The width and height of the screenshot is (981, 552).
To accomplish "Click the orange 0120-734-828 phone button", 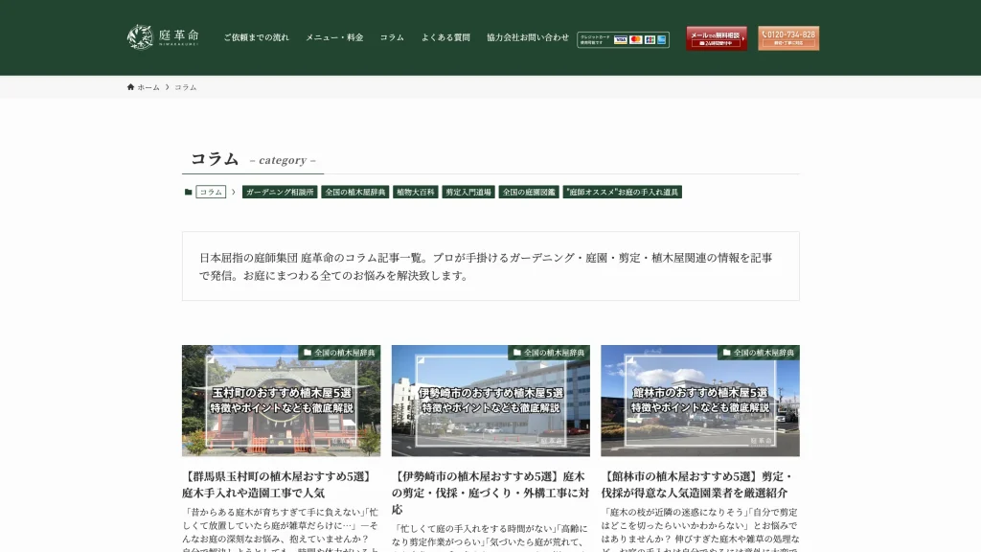I will click(788, 38).
